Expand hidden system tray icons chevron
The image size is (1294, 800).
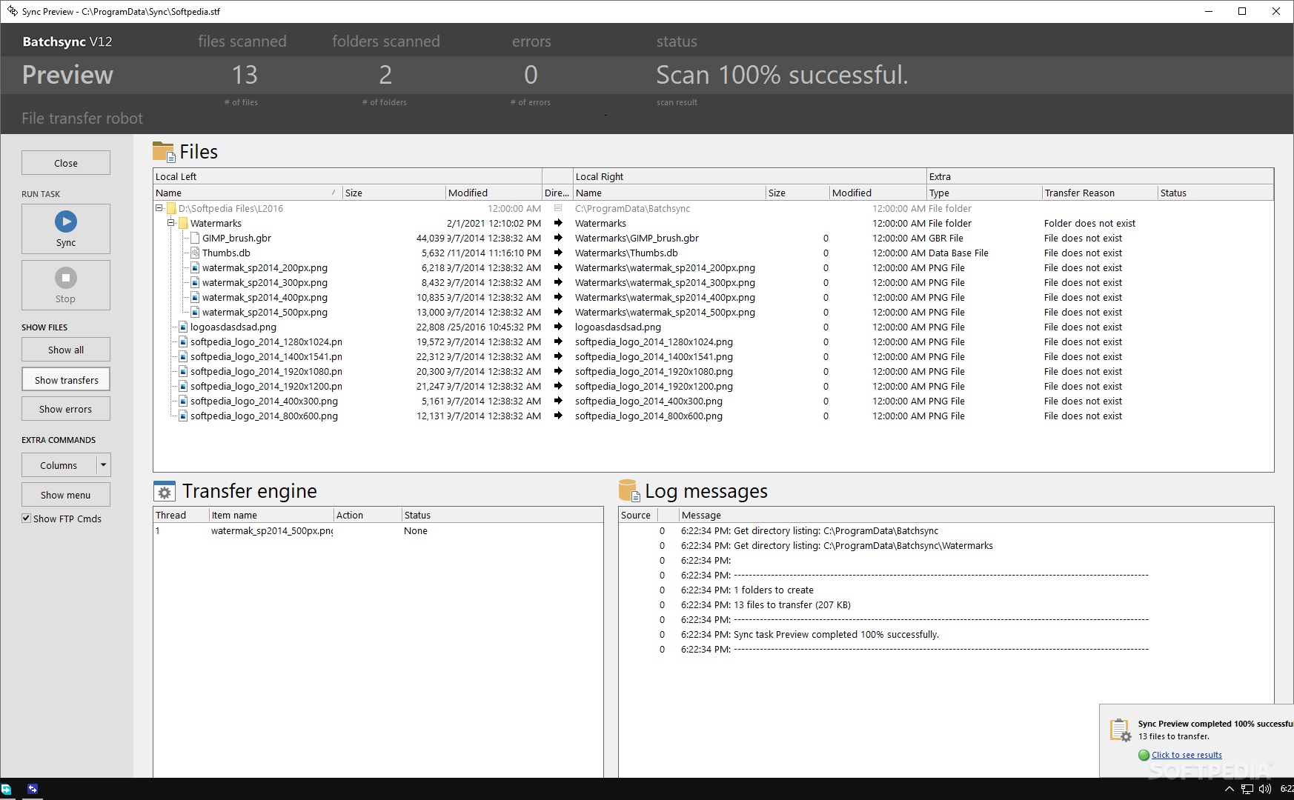coord(1229,789)
